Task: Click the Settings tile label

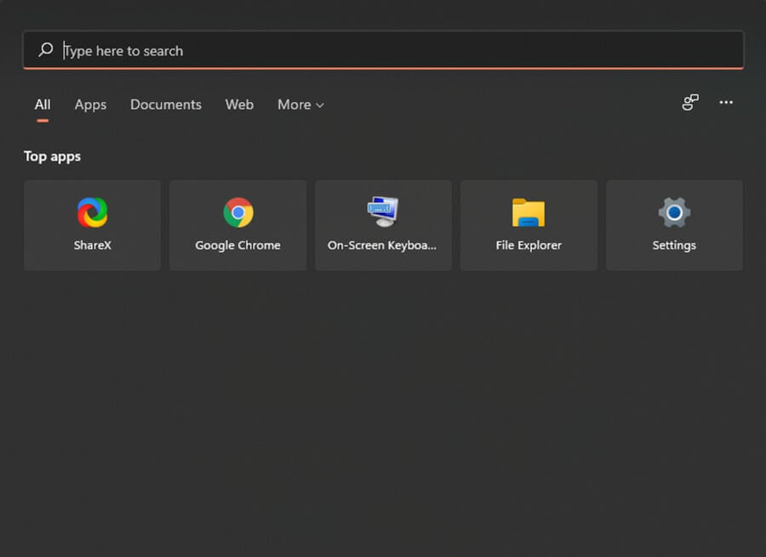Action: tap(674, 246)
